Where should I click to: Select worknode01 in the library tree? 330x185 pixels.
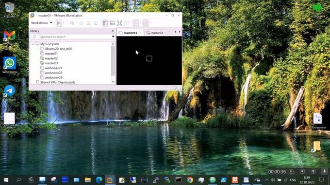point(53,68)
